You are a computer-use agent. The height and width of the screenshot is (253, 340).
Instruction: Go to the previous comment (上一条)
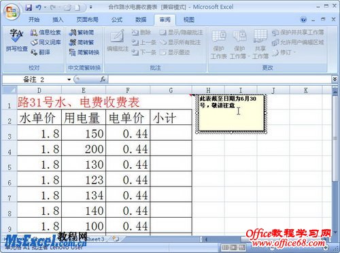click(144, 42)
